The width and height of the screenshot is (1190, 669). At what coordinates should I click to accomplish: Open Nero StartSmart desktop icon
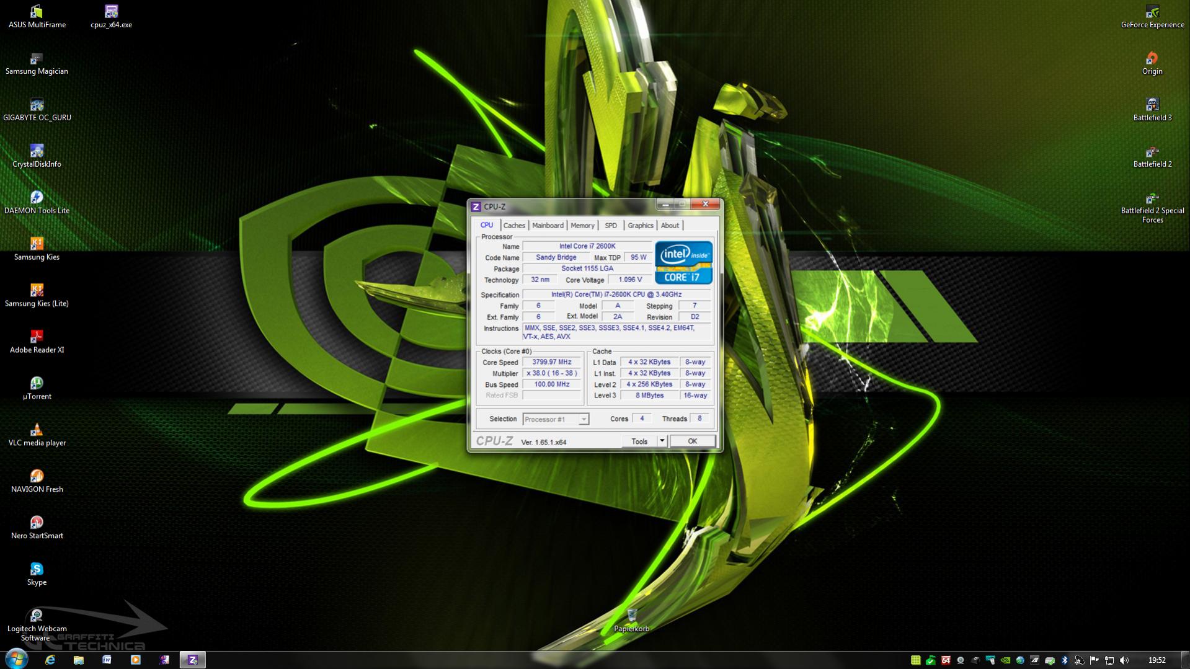(37, 529)
